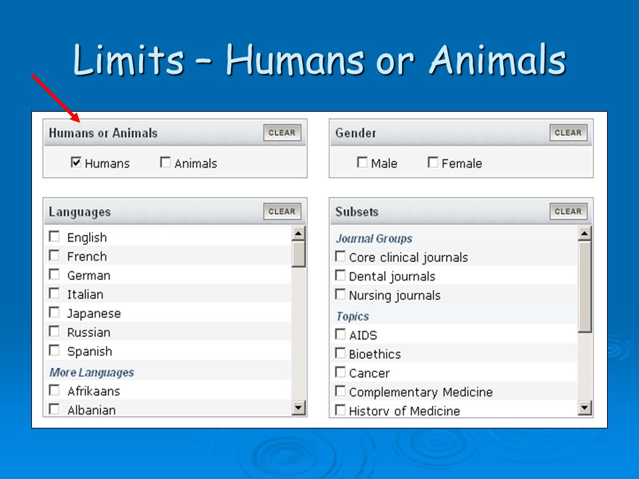Select English language checkbox
639x479 pixels.
point(54,236)
